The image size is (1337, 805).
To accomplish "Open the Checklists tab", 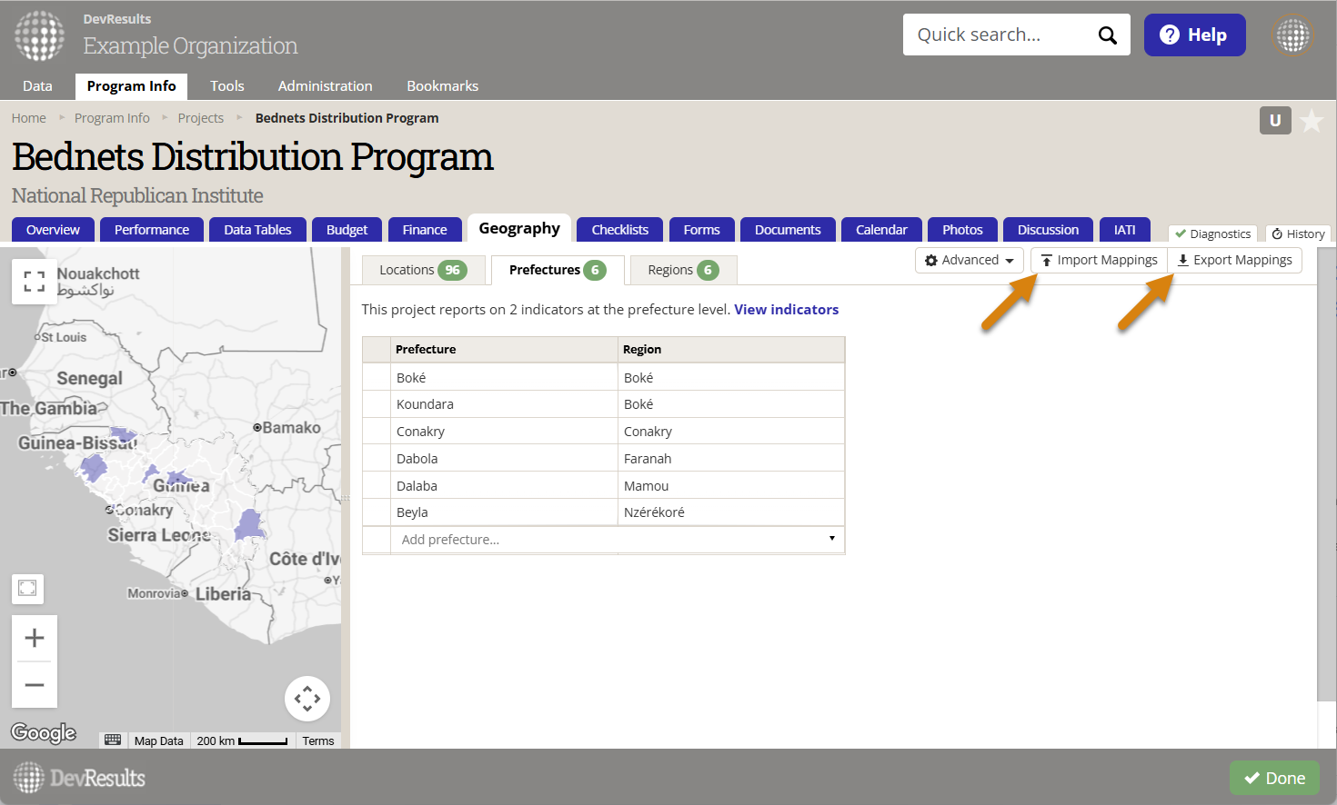I will 620,230.
